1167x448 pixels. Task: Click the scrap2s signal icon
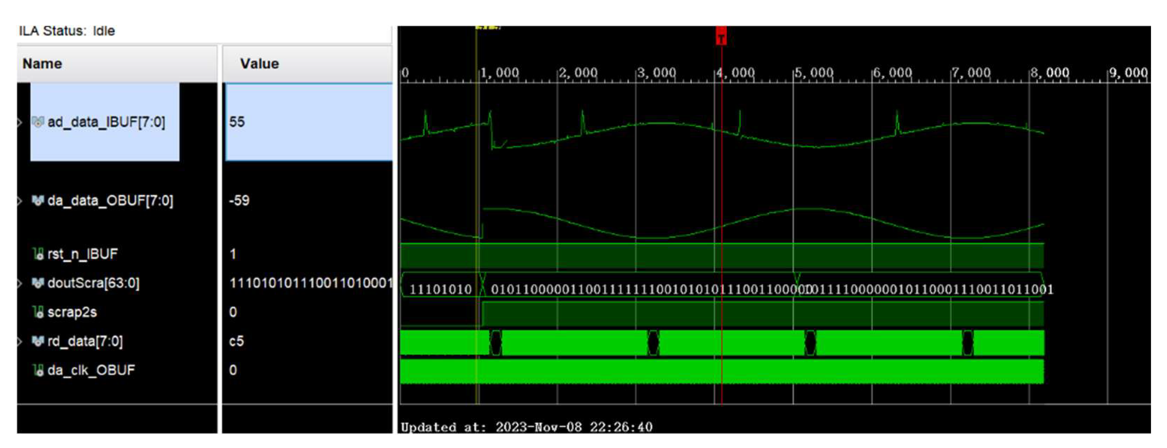click(38, 312)
